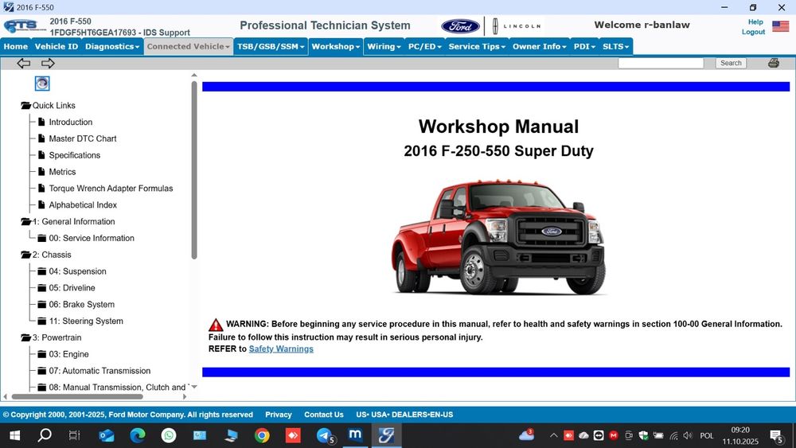
Task: Open the Service Tips dropdown menu
Action: [x=477, y=46]
